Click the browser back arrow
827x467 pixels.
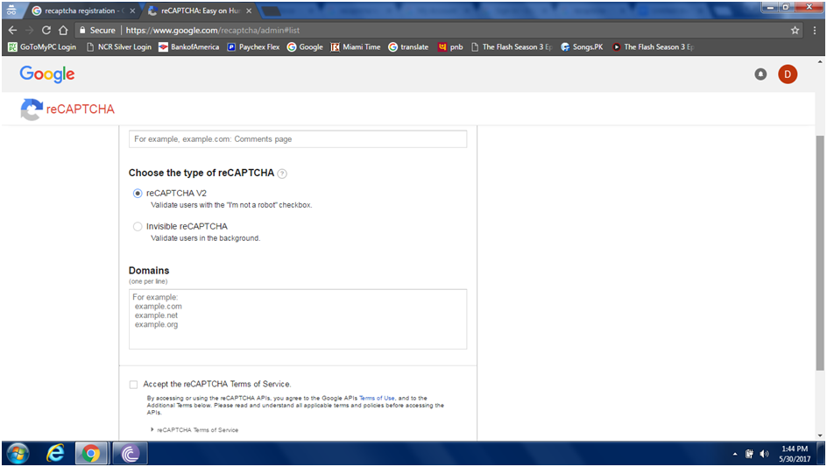(x=12, y=30)
